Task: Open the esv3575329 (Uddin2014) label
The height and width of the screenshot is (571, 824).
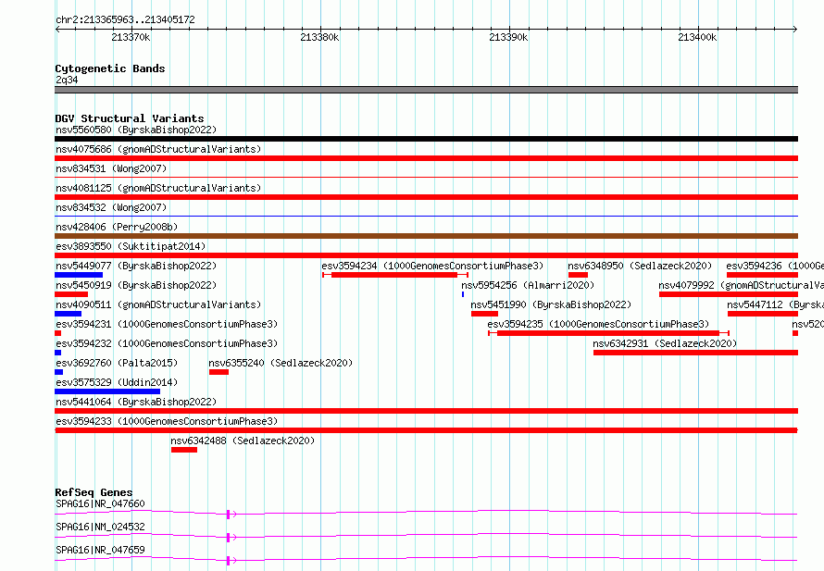Action: point(117,382)
